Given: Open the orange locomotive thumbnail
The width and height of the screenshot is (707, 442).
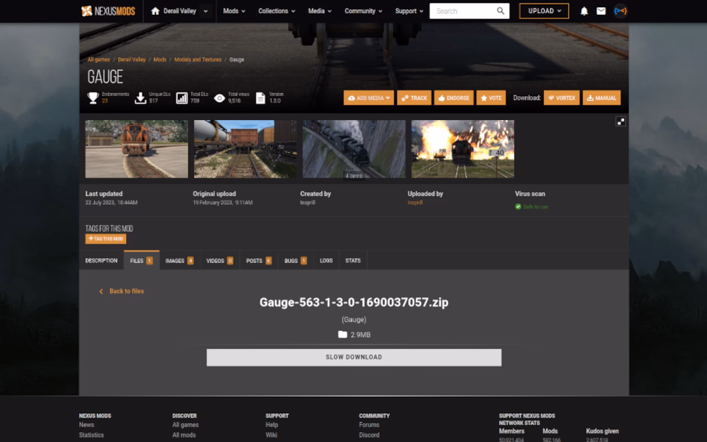Looking at the screenshot, I should (137, 149).
